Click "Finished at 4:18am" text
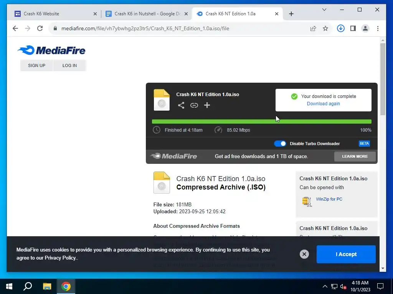Image resolution: width=393 pixels, height=294 pixels. [x=183, y=130]
